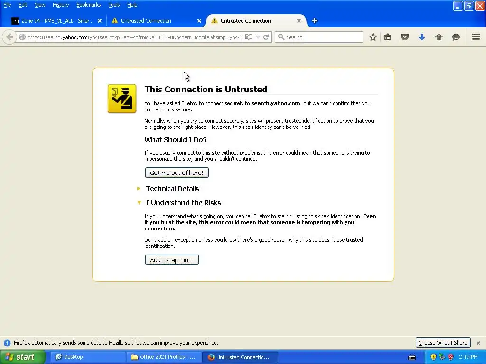
Task: Open the File menu
Action: coord(7,5)
